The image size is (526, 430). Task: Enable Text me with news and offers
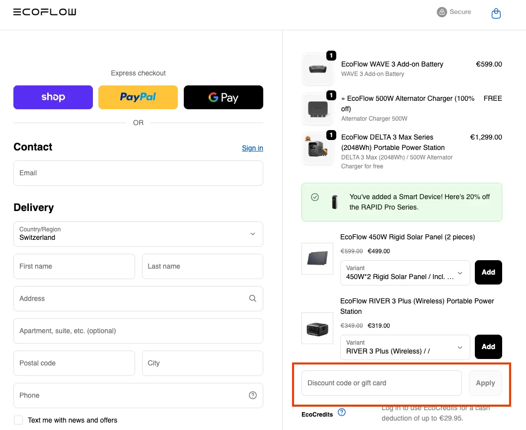[x=18, y=420]
